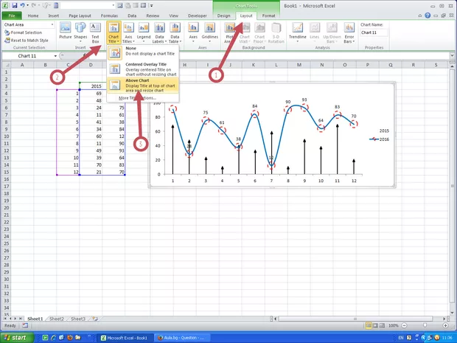The width and height of the screenshot is (457, 343).
Task: Click the zoom slider handle
Action: click(425, 325)
